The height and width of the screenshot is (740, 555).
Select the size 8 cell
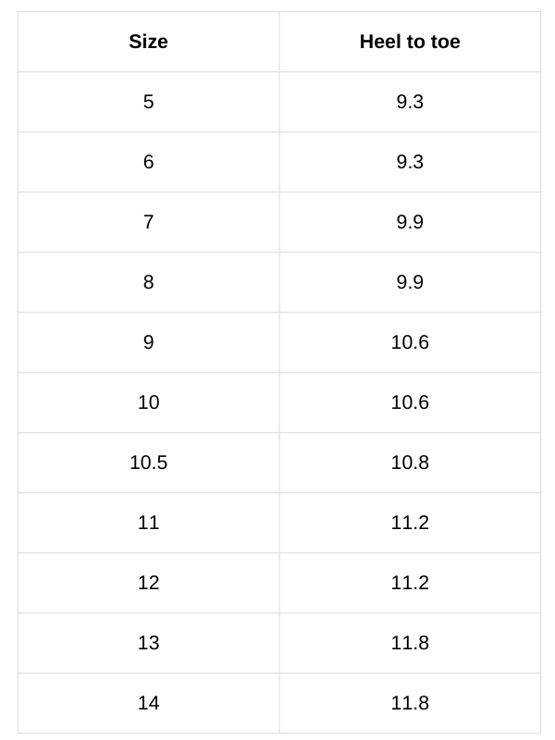click(148, 282)
